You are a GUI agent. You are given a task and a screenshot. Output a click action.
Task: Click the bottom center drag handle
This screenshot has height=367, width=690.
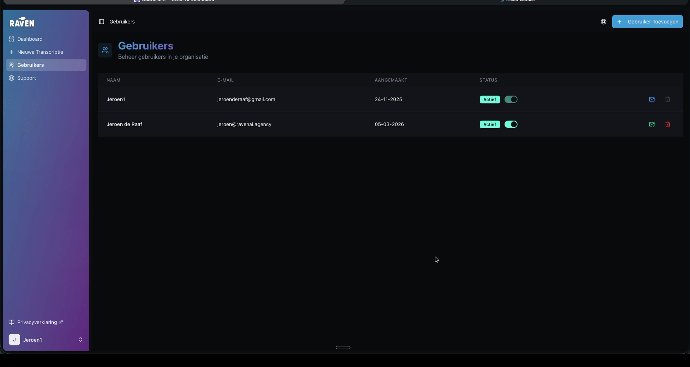point(343,348)
